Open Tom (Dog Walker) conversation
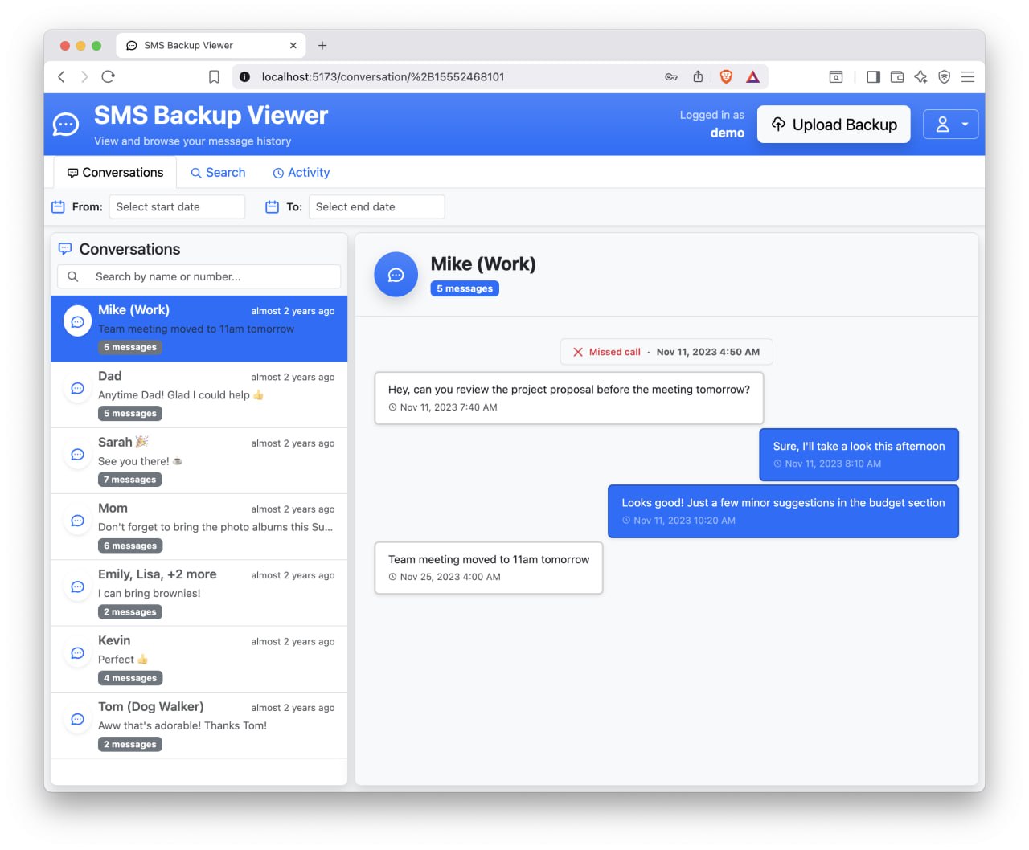 tap(199, 725)
